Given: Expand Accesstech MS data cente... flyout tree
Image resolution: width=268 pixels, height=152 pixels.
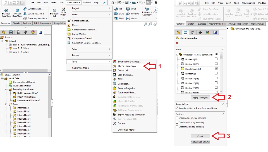Looking at the screenshot, I should pyautogui.click(x=228, y=28).
